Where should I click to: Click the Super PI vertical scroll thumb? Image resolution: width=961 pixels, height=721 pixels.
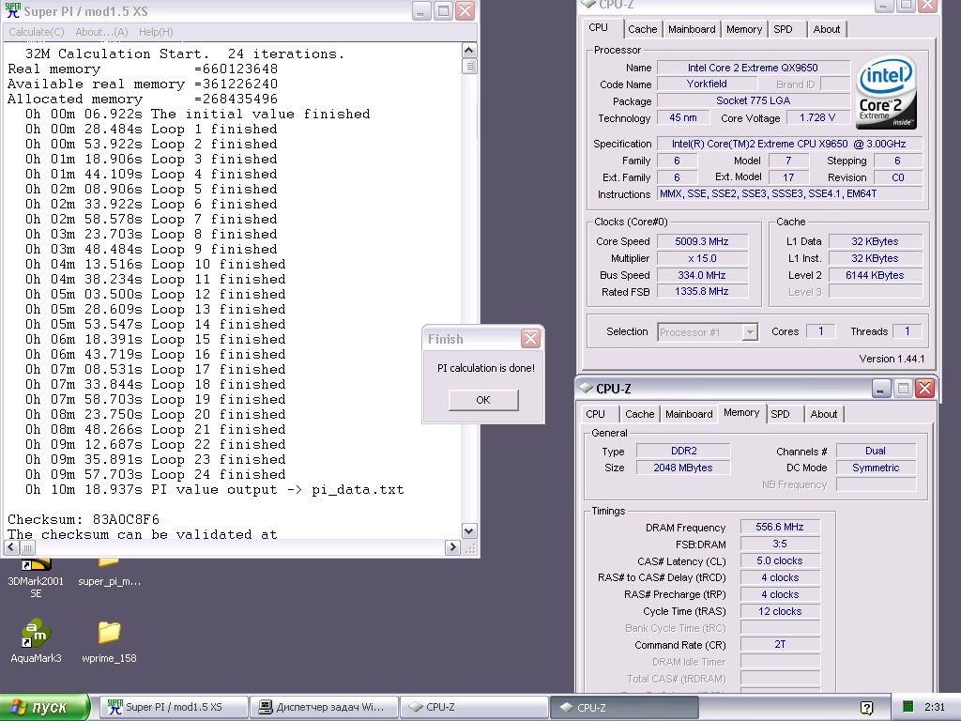469,66
